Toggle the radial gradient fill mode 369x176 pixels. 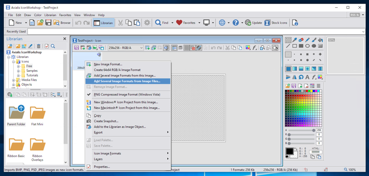(x=307, y=69)
